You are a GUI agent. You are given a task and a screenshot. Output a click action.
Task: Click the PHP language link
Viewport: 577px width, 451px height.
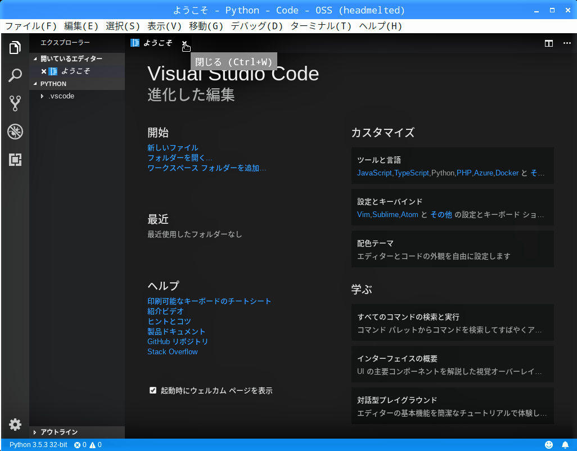click(x=464, y=173)
